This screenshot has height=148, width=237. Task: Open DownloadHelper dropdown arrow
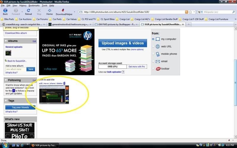[74, 12]
